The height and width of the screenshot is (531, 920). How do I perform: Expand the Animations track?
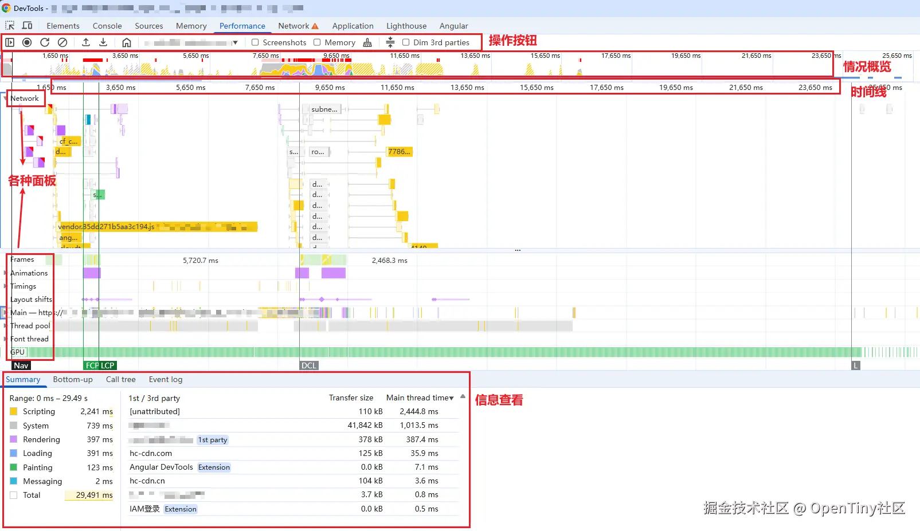[x=6, y=273]
